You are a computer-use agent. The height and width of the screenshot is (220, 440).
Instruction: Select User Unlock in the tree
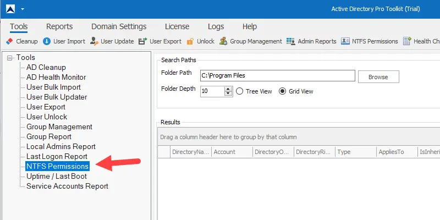47,117
